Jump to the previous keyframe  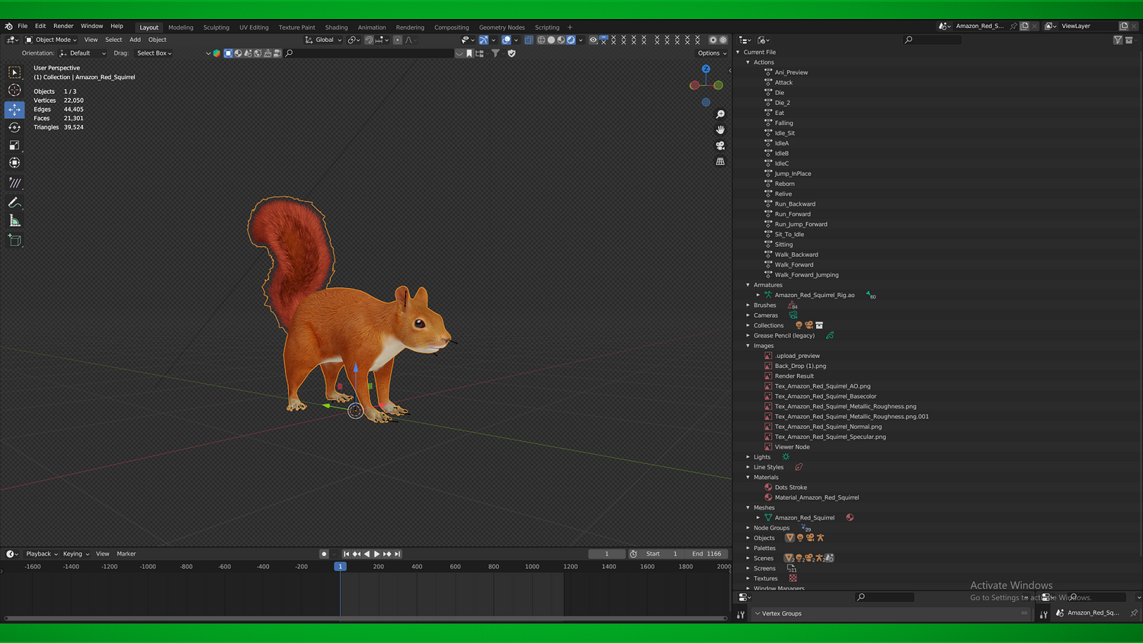point(356,554)
